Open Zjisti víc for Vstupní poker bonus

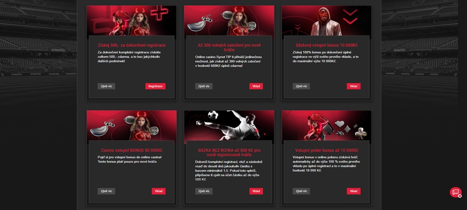301,191
